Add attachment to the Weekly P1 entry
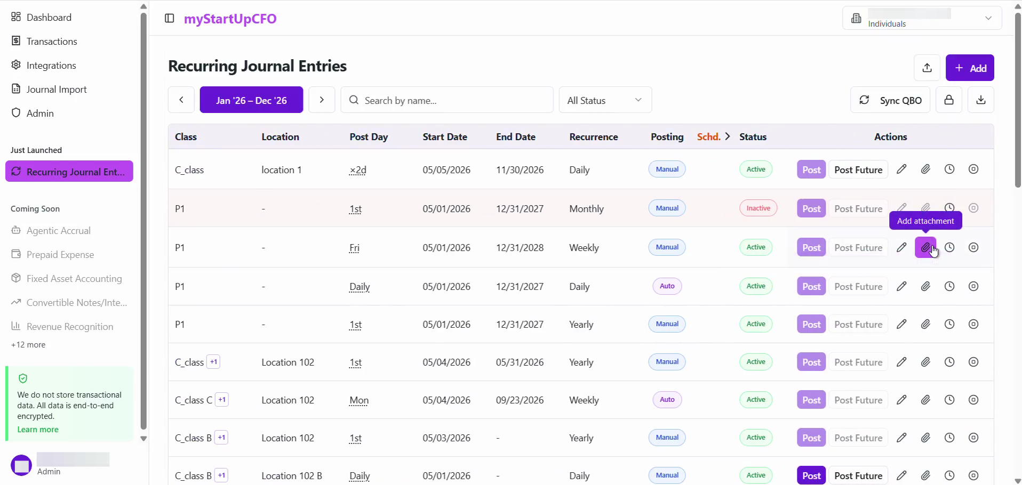Screen dimensions: 1022x485 925,247
